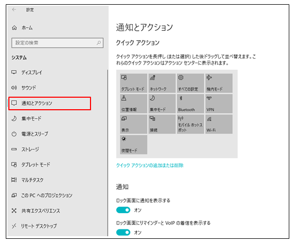Click the Bluetooth quick action tile
Image resolution: width=294 pixels, height=243 pixels.
tap(190, 103)
